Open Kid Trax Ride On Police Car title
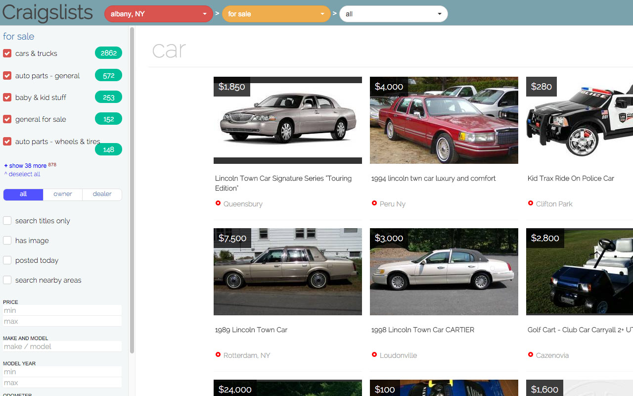This screenshot has width=633, height=396. click(571, 178)
